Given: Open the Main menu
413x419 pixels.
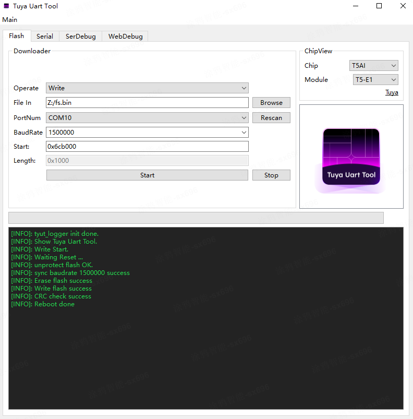Looking at the screenshot, I should (10, 20).
